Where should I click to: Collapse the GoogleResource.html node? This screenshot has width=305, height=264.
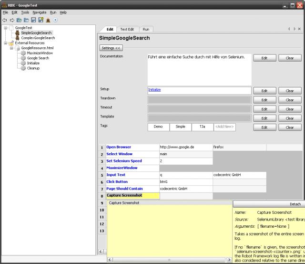pos(11,48)
